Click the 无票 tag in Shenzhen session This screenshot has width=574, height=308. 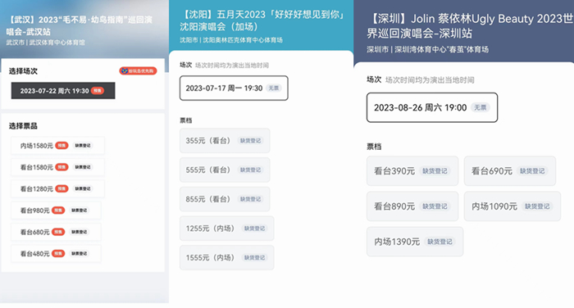(481, 107)
